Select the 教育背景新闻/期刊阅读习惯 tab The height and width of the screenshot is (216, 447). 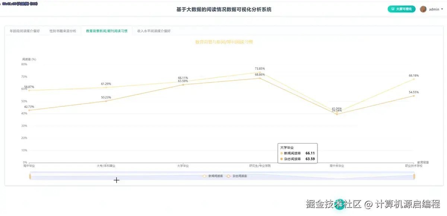[x=107, y=31]
